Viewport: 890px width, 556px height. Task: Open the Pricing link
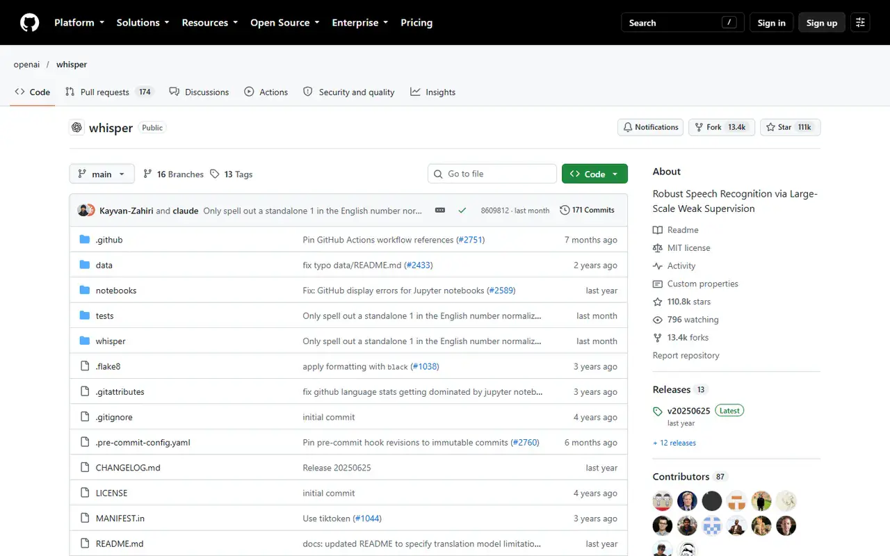pyautogui.click(x=416, y=23)
